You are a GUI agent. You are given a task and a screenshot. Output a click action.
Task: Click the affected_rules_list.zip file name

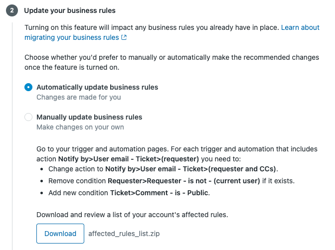tap(123, 233)
